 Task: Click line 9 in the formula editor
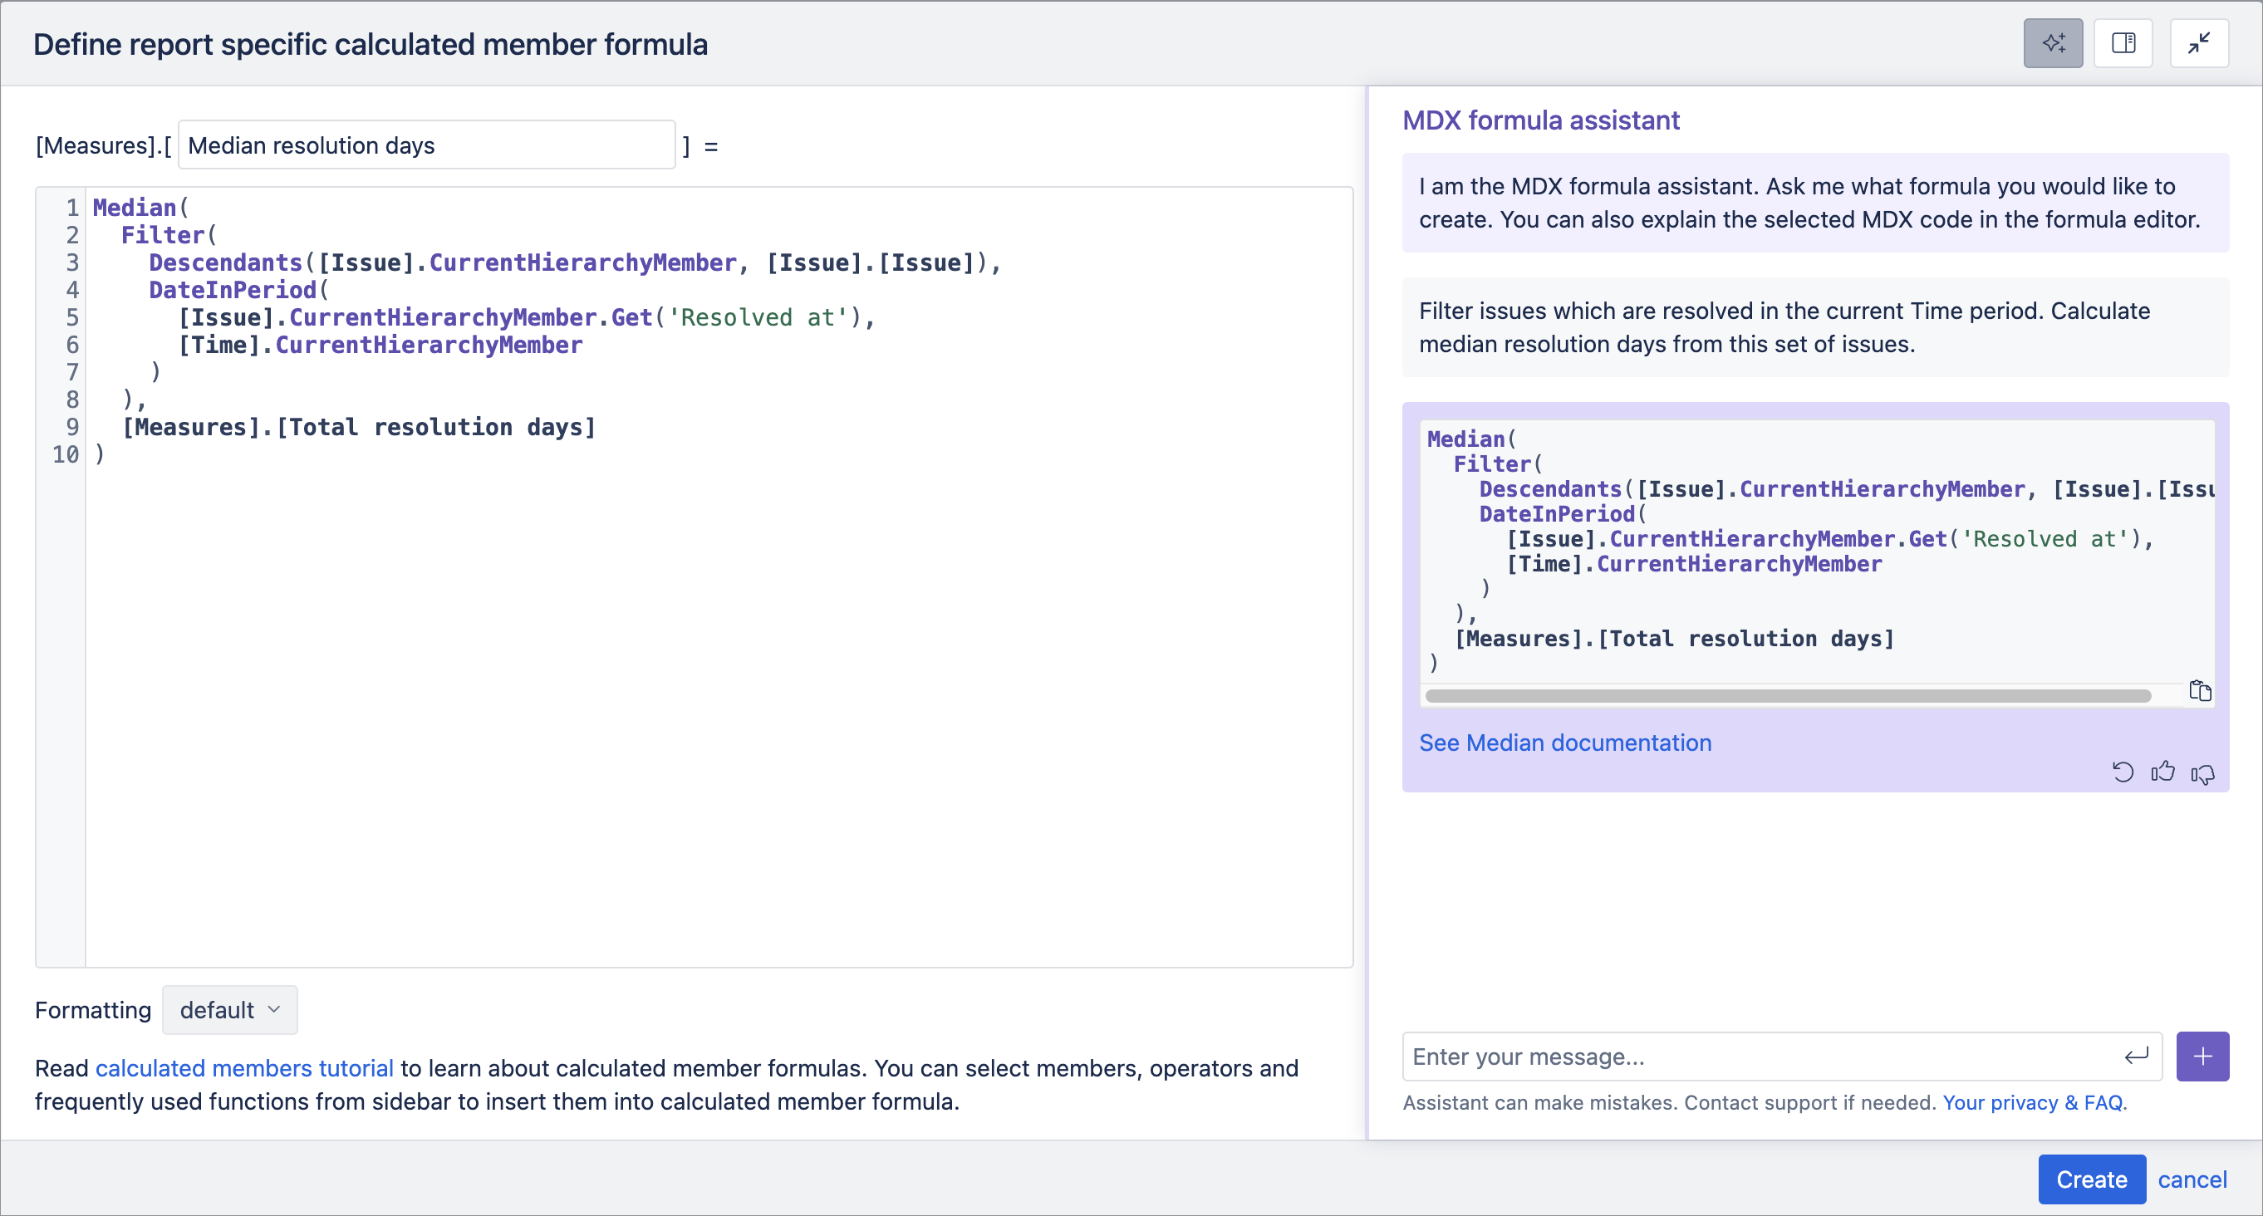(x=358, y=427)
